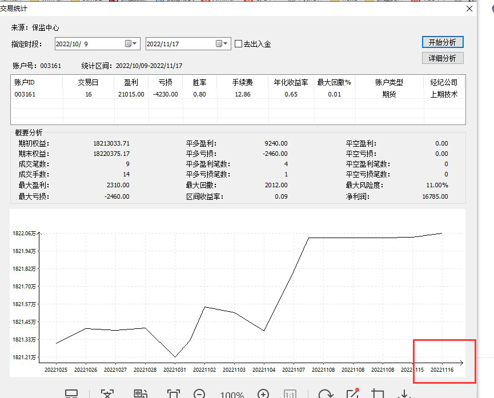
Task: Click the download image icon
Action: pos(404,394)
